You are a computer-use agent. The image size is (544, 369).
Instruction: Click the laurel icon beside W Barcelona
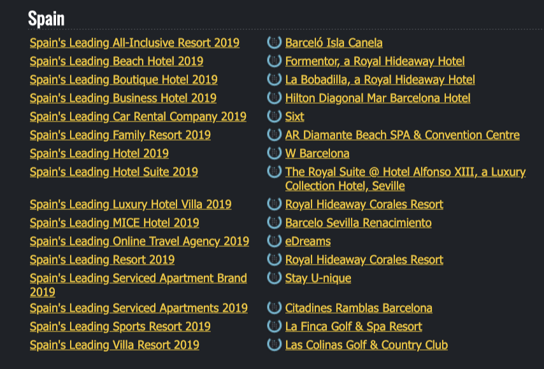[274, 153]
